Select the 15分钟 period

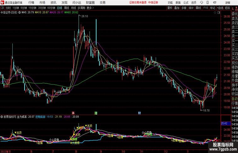click(32, 8)
